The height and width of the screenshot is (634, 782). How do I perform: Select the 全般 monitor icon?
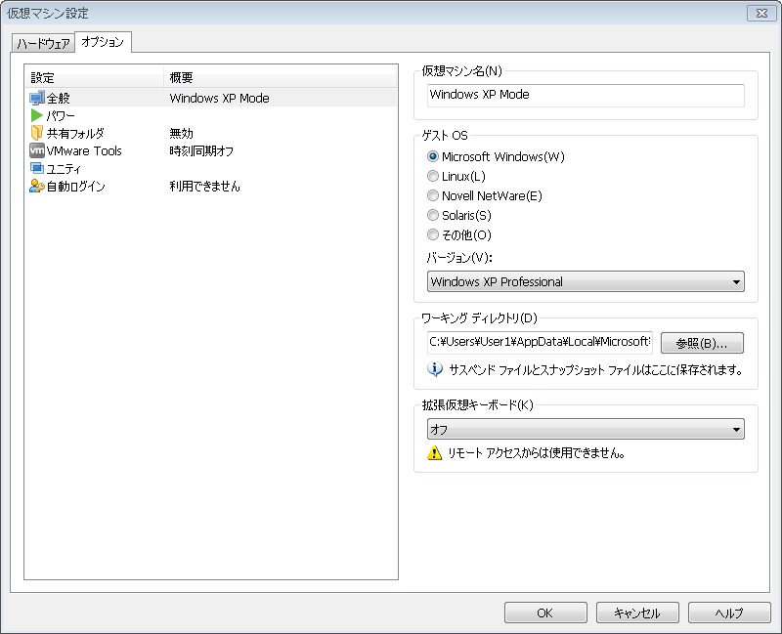(x=37, y=99)
